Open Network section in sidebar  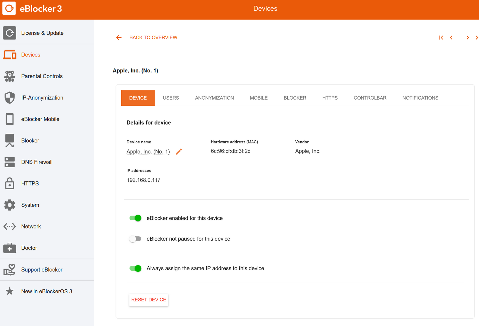[47, 226]
